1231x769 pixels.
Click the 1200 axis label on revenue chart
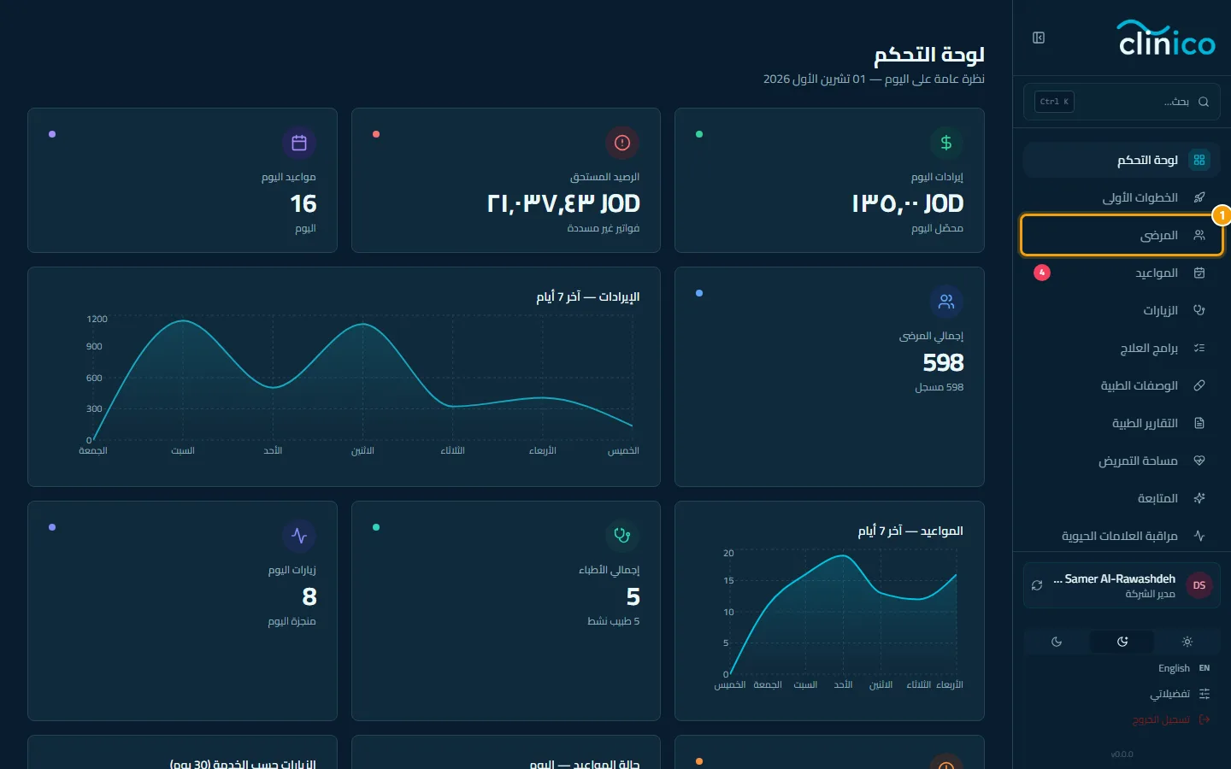click(97, 319)
